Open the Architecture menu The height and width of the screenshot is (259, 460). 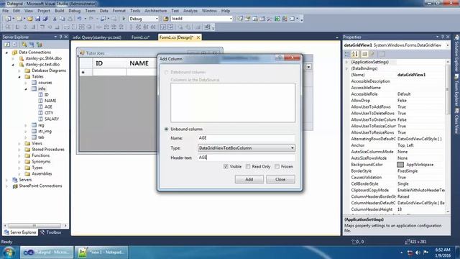tap(155, 11)
